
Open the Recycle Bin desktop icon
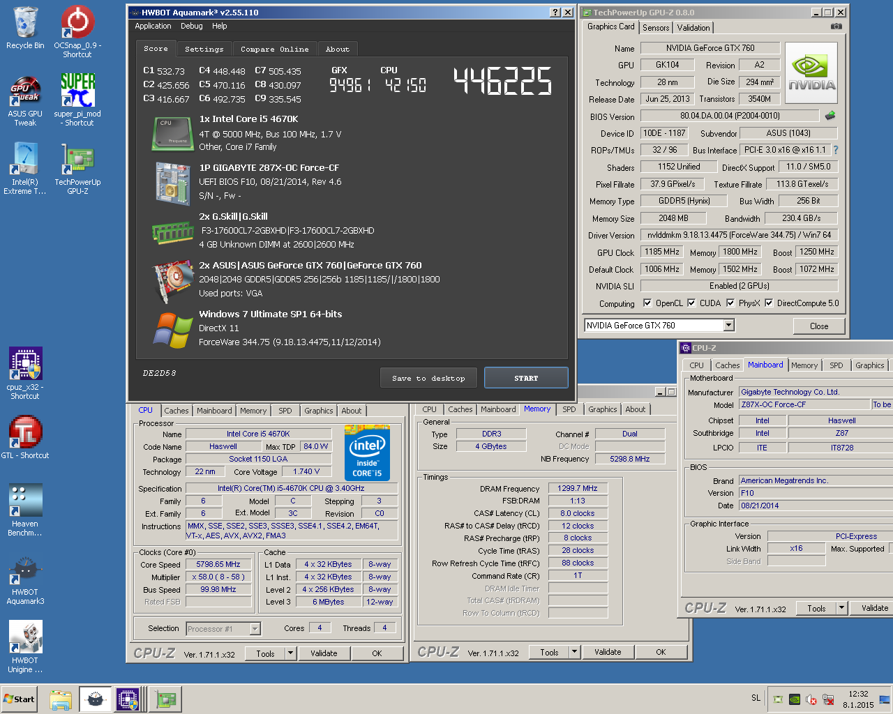coord(25,28)
